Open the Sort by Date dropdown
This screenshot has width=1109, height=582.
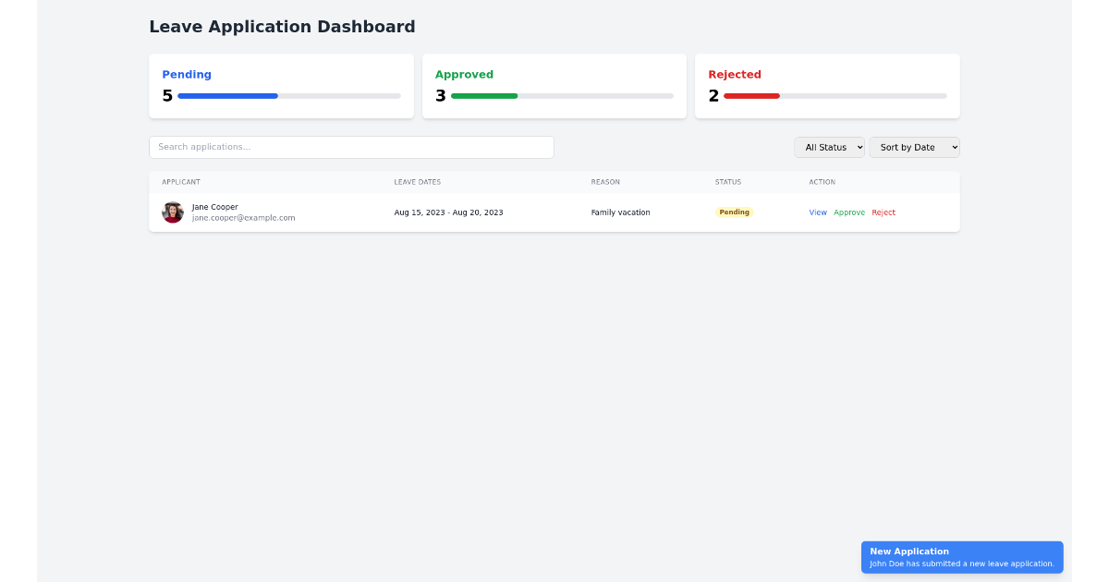914,147
